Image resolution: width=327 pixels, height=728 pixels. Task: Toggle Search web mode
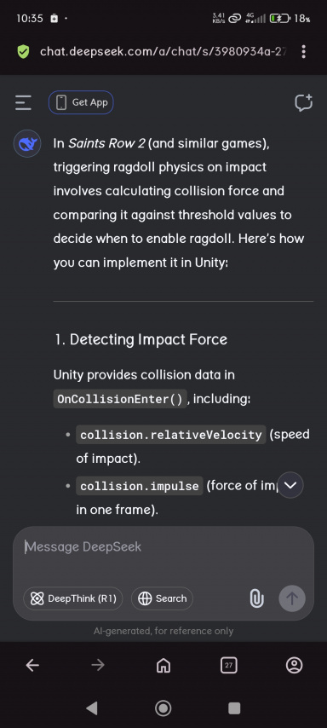[x=163, y=598]
